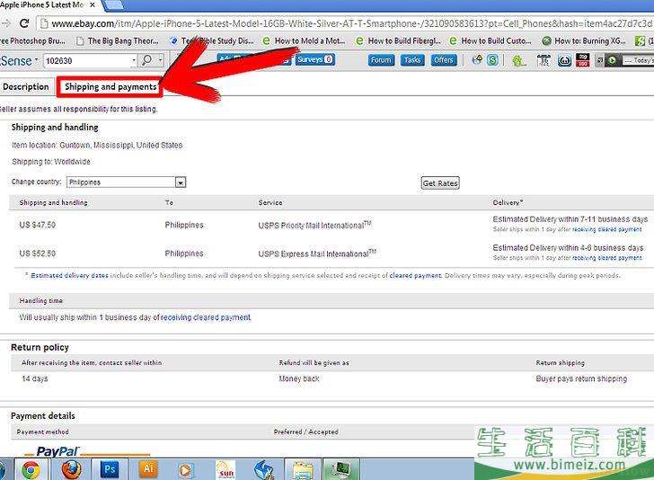
Task: Click the toolbar search field containing 102630
Action: (87, 61)
